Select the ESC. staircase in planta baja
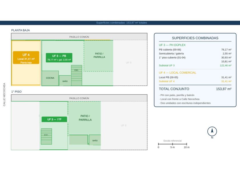The image size is (240, 180). tap(77, 75)
